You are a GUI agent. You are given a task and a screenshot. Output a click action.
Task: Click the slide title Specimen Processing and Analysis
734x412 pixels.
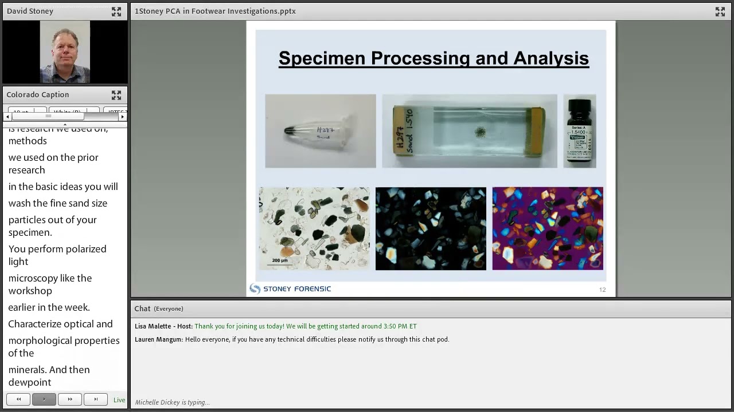pos(434,58)
